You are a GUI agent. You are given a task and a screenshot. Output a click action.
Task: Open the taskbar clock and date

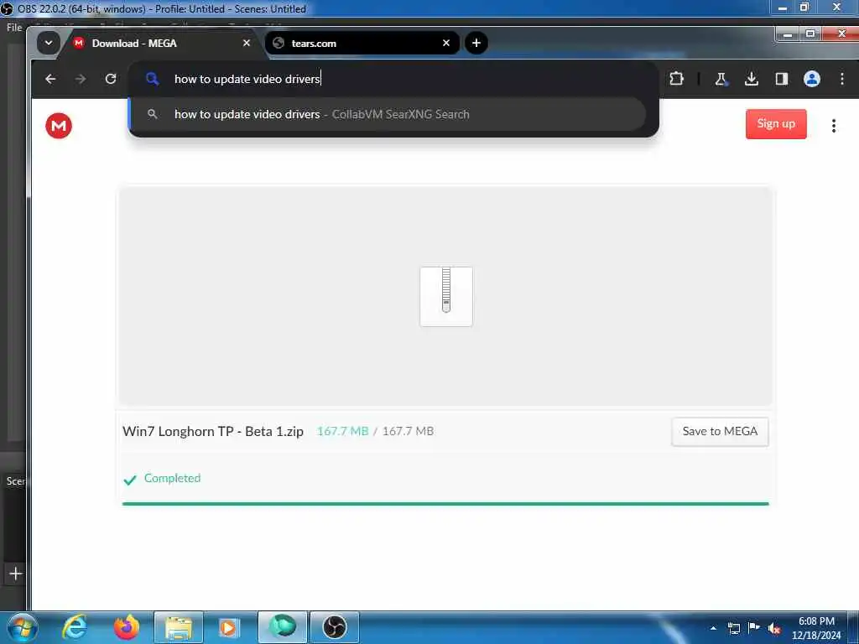coord(816,628)
